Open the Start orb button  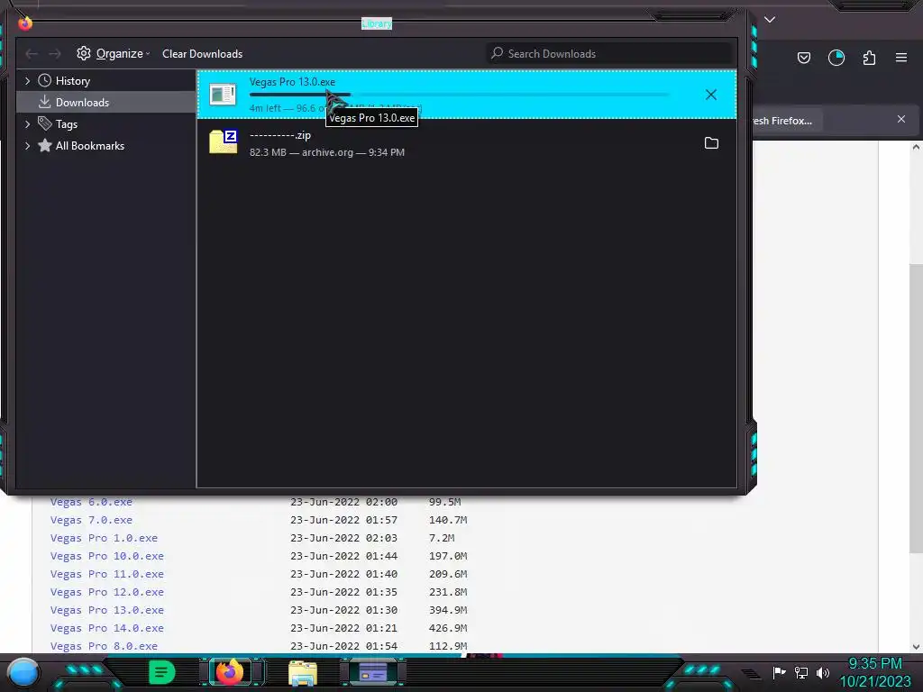[23, 672]
